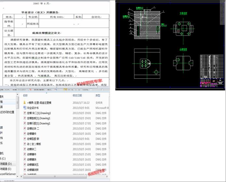Image resolution: width=226 pixels, height=182 pixels.
Task: Select the 动模镶块 drawing file
Action: coord(32,160)
